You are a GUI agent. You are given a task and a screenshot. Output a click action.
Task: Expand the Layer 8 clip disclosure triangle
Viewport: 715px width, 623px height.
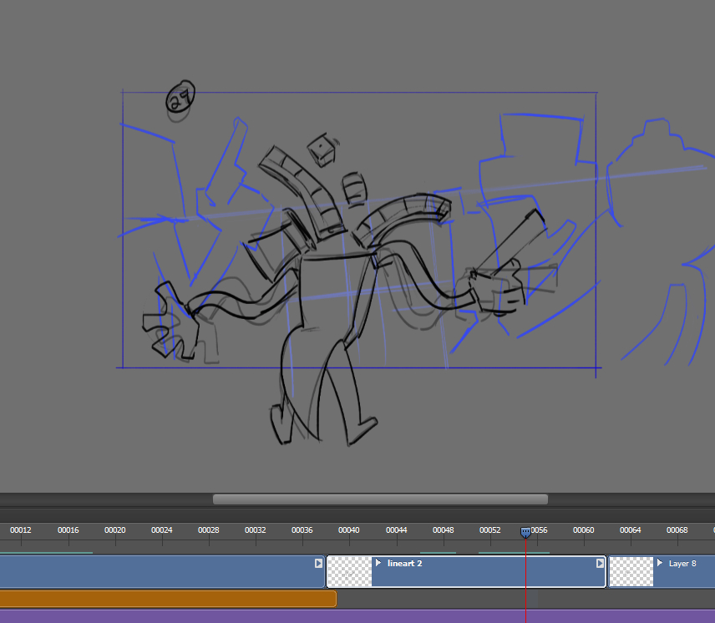point(660,563)
